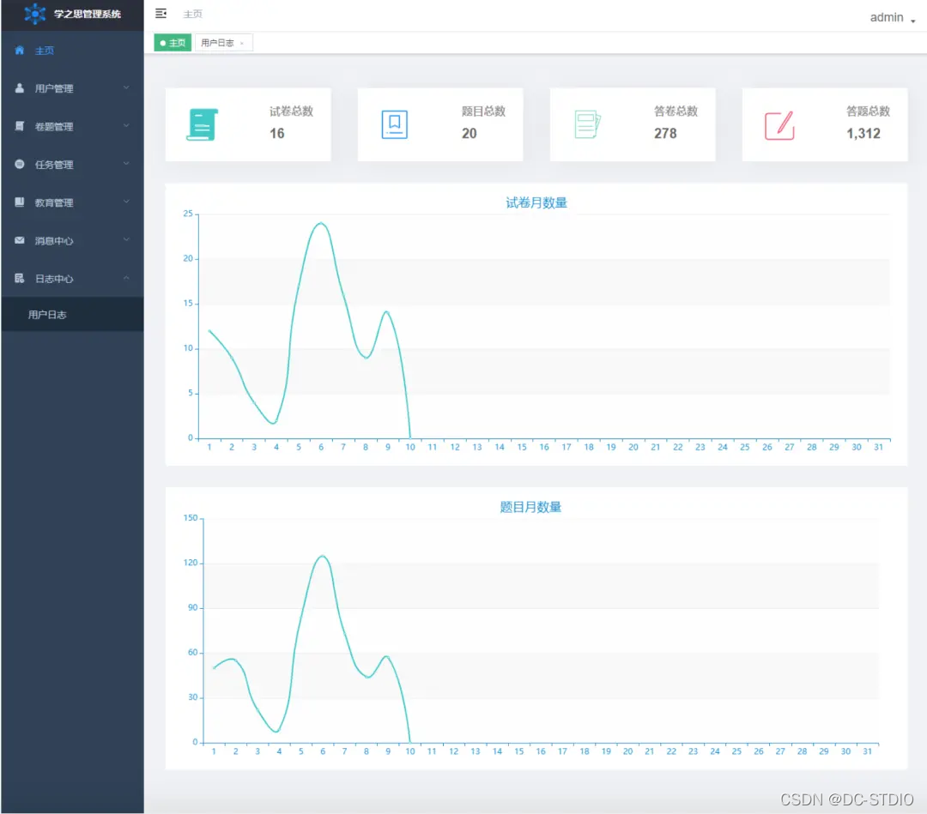This screenshot has height=814, width=927.
Task: Close the 用户日志 tab
Action: click(x=242, y=43)
